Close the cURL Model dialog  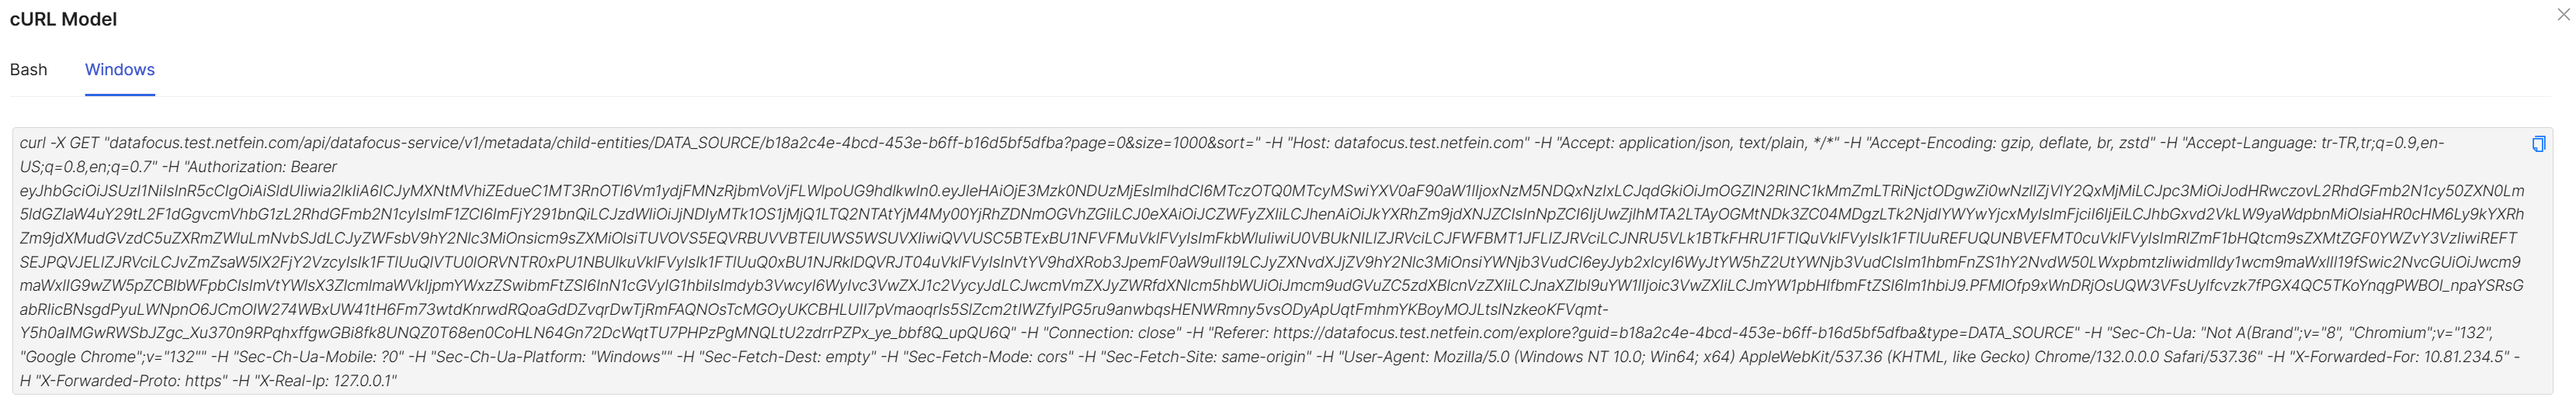coord(2562,14)
